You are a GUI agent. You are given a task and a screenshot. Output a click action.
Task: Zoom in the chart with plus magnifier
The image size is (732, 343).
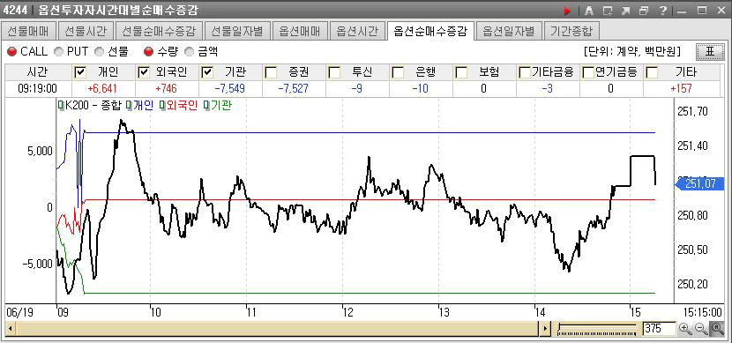685,329
